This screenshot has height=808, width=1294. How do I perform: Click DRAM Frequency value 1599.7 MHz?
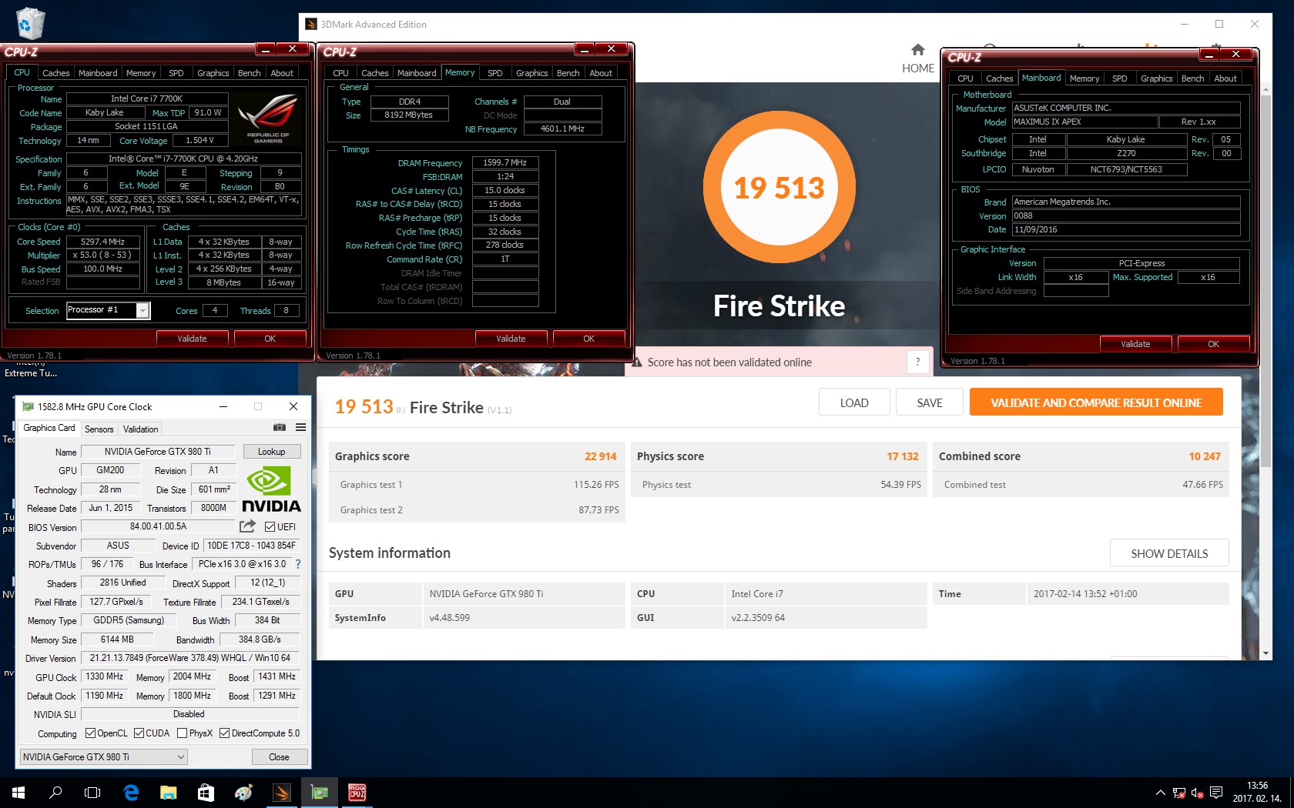pyautogui.click(x=505, y=163)
